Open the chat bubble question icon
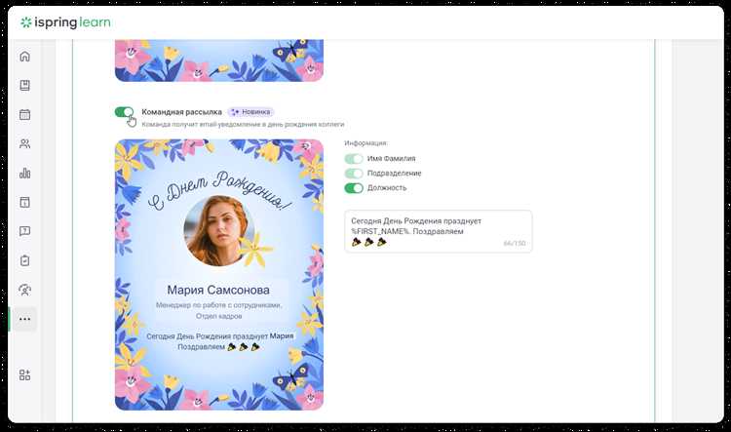The width and height of the screenshot is (731, 432). (x=24, y=232)
